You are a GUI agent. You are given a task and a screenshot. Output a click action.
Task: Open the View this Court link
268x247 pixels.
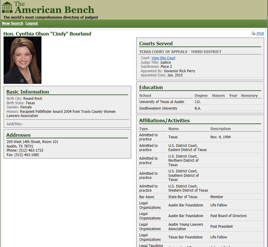click(163, 58)
